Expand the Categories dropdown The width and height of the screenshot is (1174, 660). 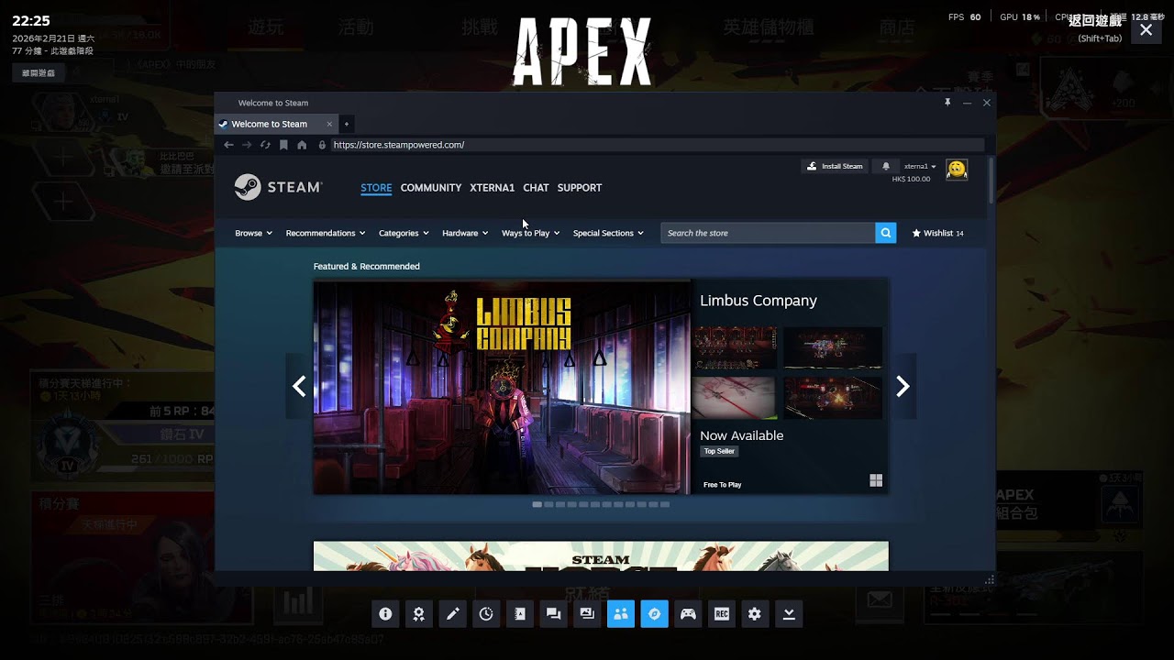point(404,233)
